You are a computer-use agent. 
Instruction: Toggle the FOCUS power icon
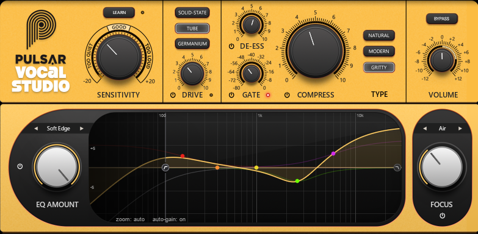(443, 216)
